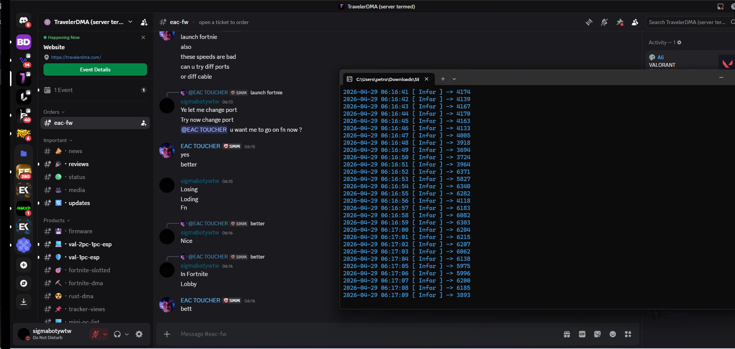
Task: Click the Event Details button
Action: [95, 69]
